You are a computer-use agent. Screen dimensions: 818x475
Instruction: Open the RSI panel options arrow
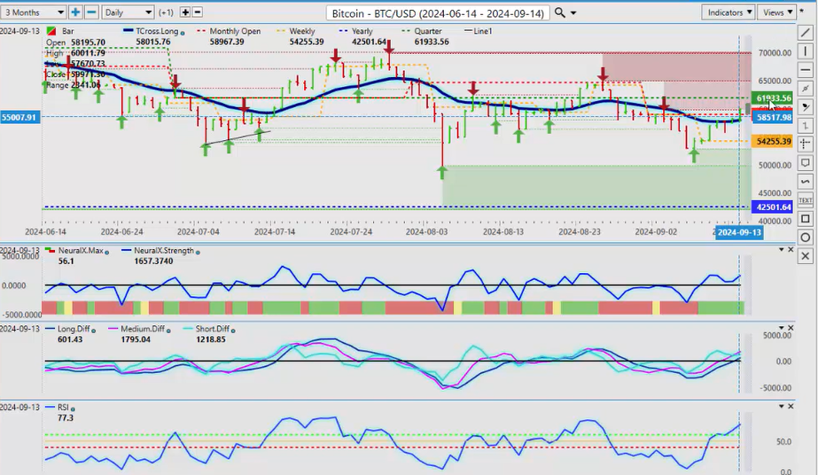point(782,406)
